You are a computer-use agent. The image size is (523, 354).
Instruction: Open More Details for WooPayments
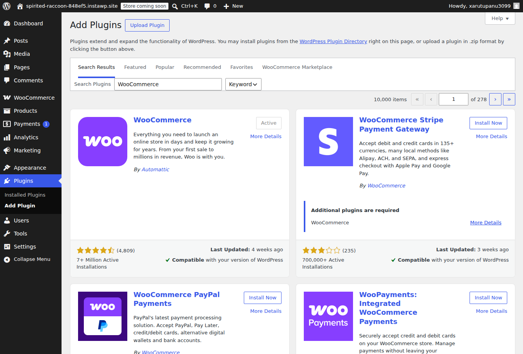coord(491,311)
